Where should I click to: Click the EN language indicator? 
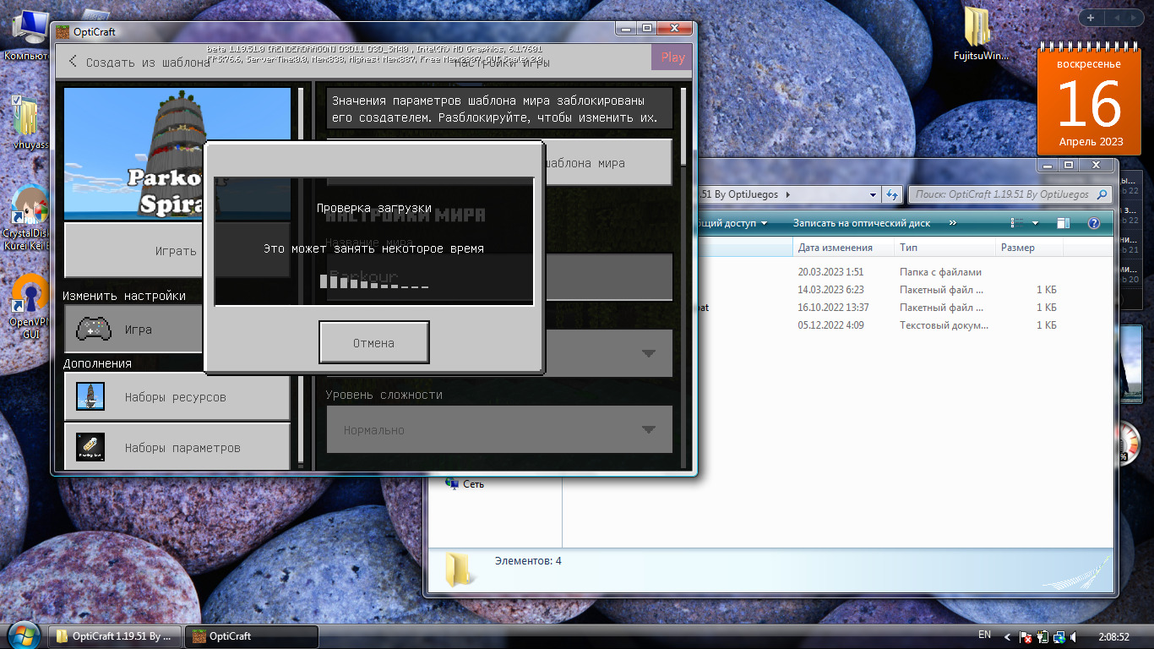point(984,635)
